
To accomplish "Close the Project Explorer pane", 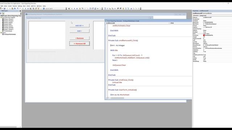I will tap(20, 11).
